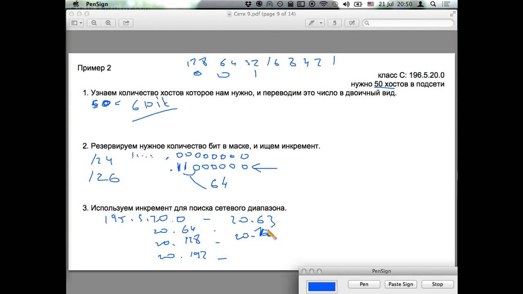
Task: Open the highlight color dropdown arrow
Action: coord(321,23)
